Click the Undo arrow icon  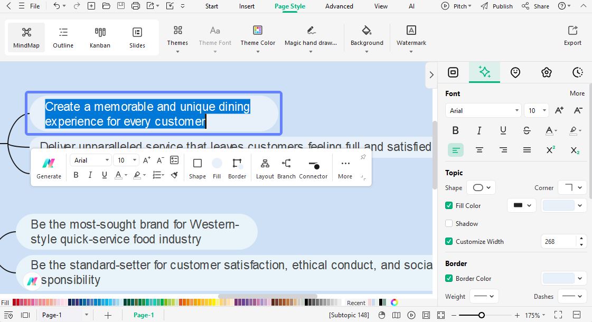tap(57, 6)
